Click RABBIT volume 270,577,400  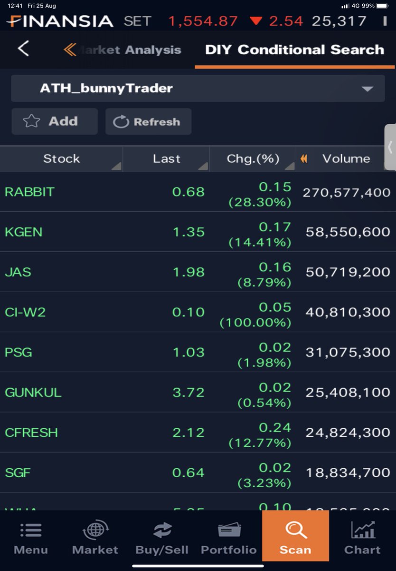click(347, 192)
